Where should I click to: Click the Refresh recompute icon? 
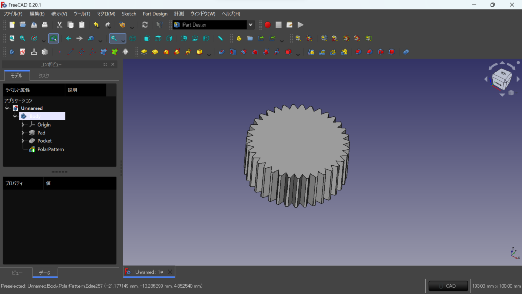[x=145, y=25]
